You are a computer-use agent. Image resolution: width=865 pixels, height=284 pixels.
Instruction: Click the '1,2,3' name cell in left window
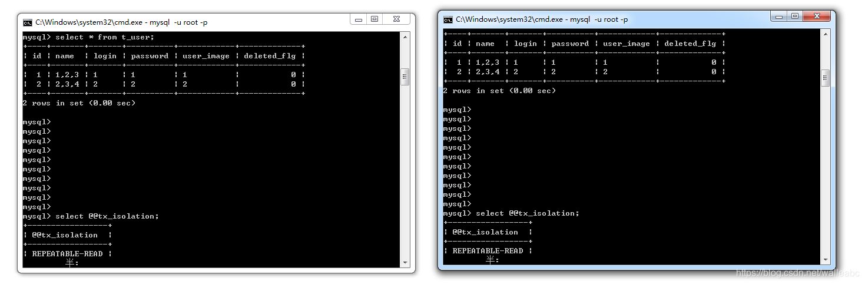click(x=67, y=75)
